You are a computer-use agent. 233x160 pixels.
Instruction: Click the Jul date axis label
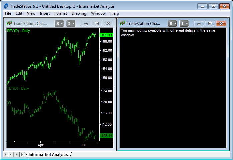click(83, 145)
